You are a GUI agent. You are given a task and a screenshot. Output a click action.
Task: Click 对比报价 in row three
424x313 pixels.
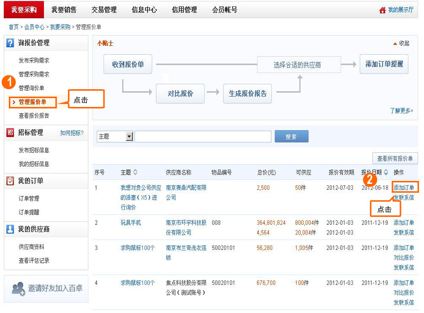[x=404, y=258]
